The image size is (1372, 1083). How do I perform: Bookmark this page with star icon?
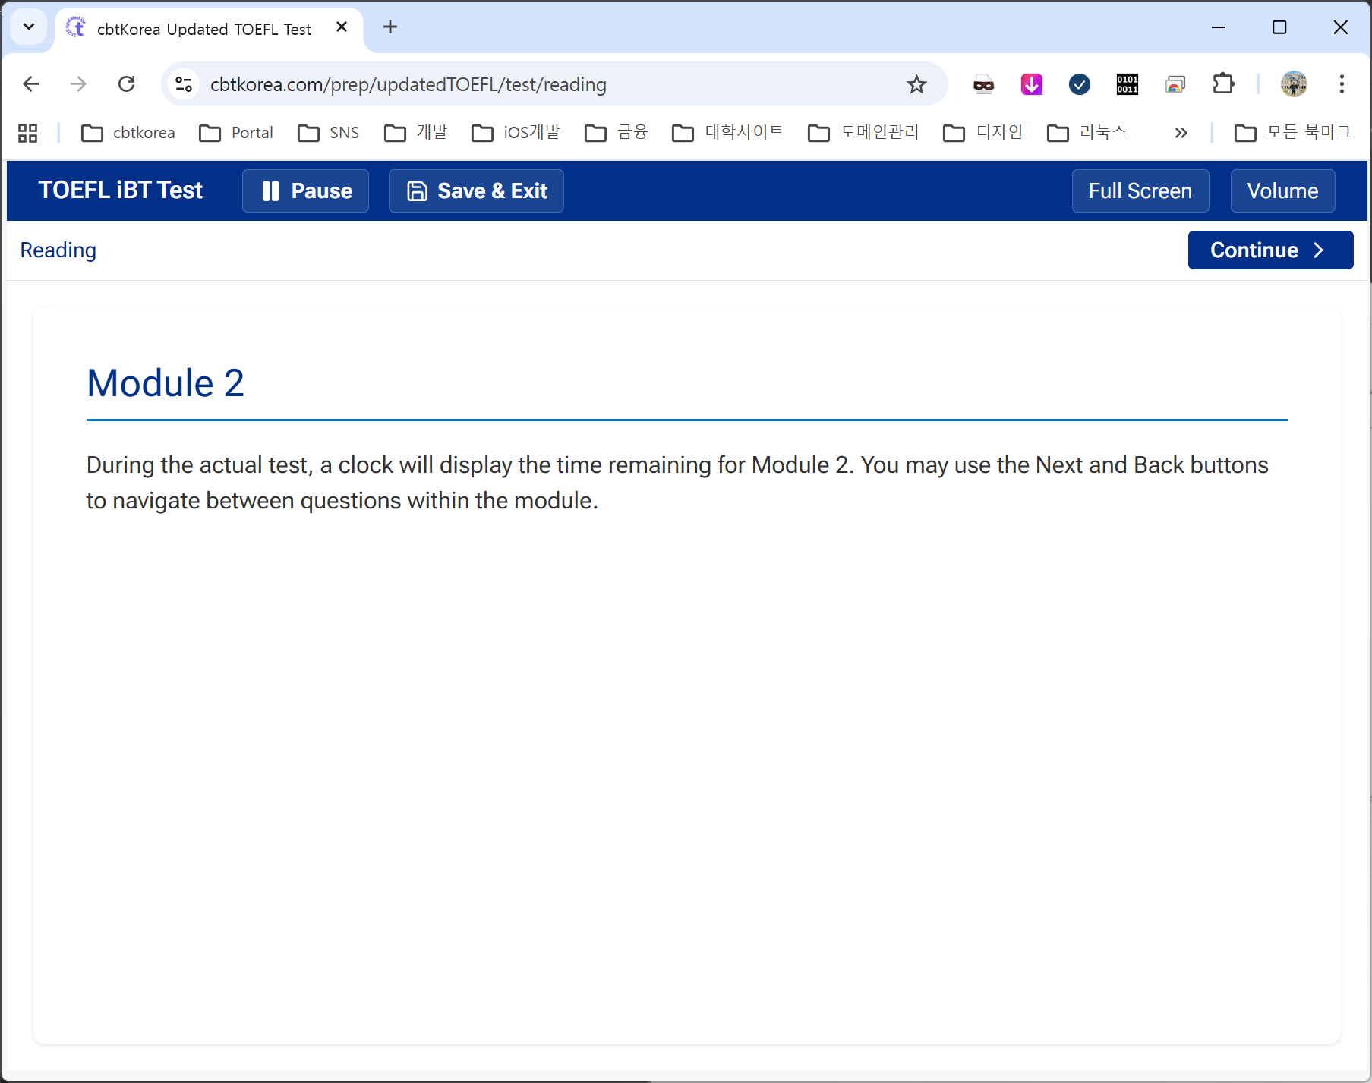click(916, 84)
